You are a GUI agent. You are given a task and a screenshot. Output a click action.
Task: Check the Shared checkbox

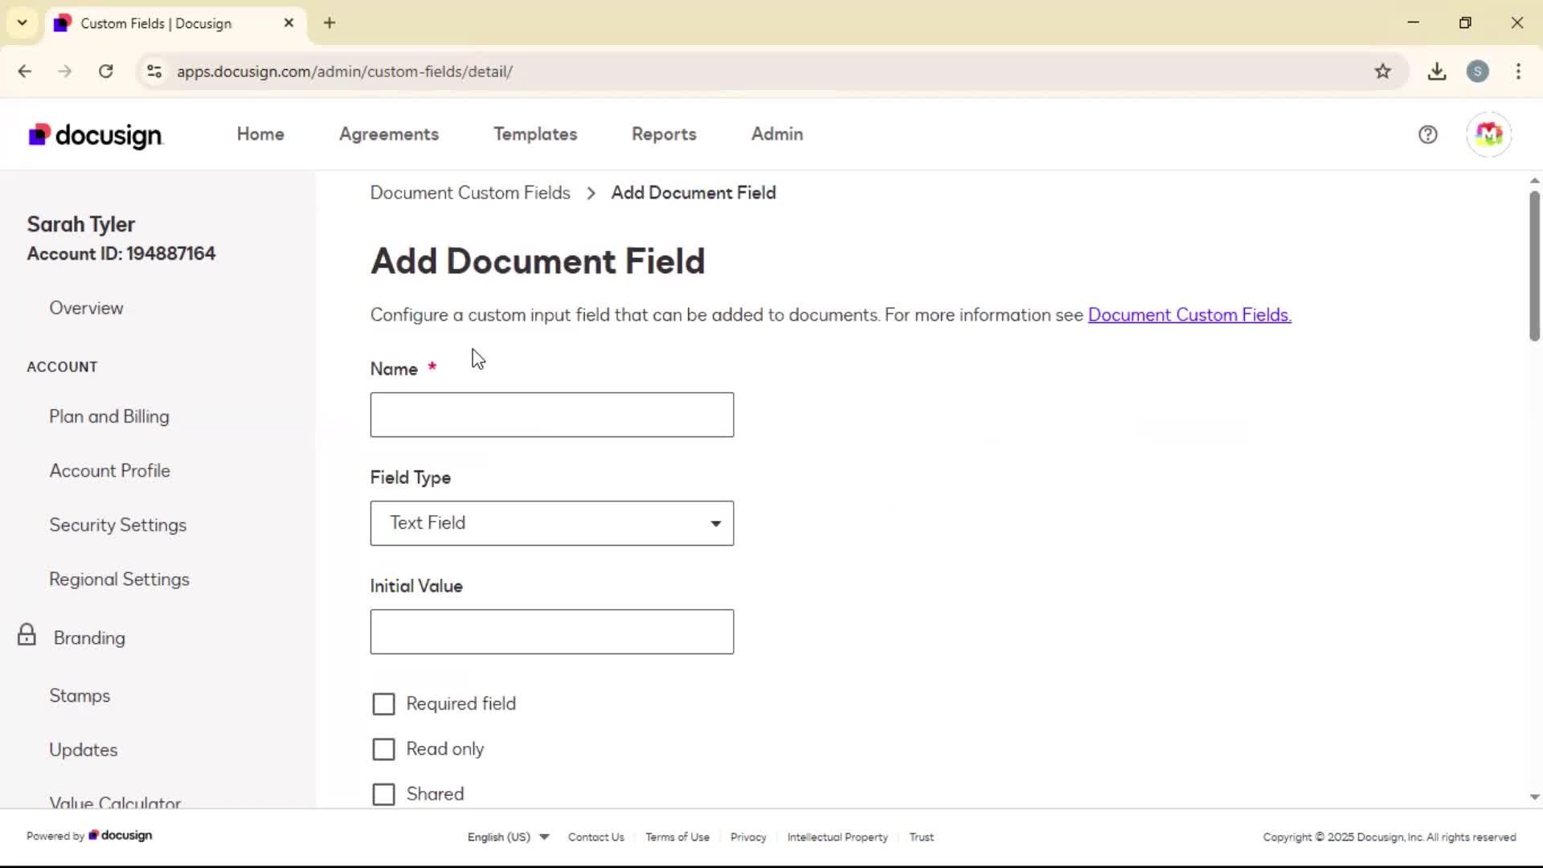[383, 794]
